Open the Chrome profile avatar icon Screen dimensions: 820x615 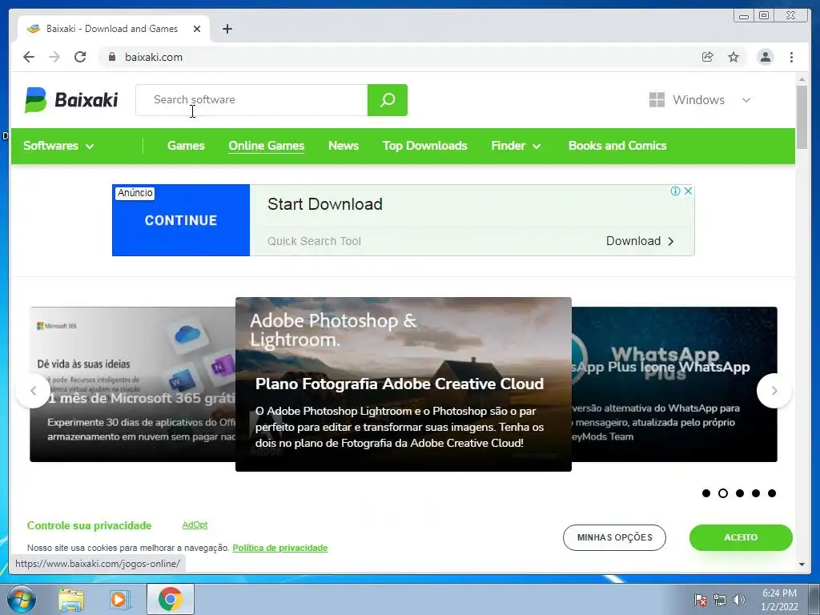(x=765, y=57)
